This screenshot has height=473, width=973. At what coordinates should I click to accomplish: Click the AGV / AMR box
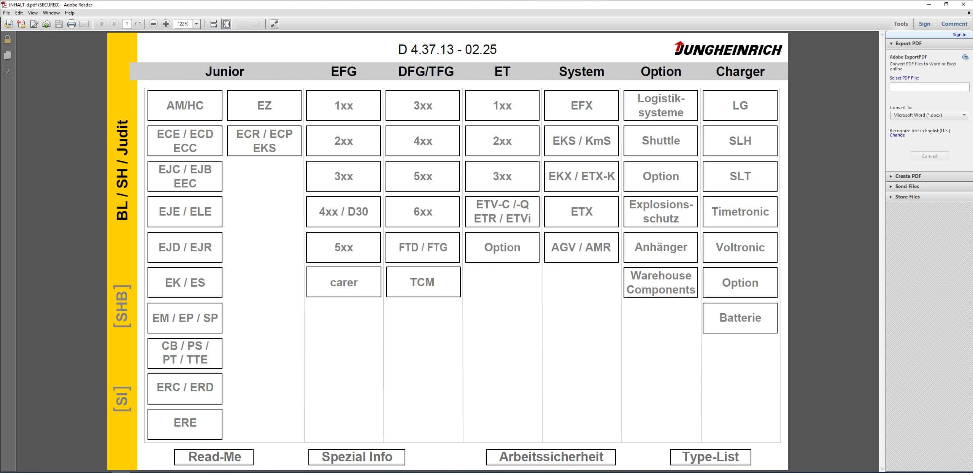(581, 248)
